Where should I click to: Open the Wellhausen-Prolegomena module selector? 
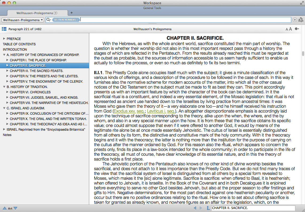click(x=23, y=20)
